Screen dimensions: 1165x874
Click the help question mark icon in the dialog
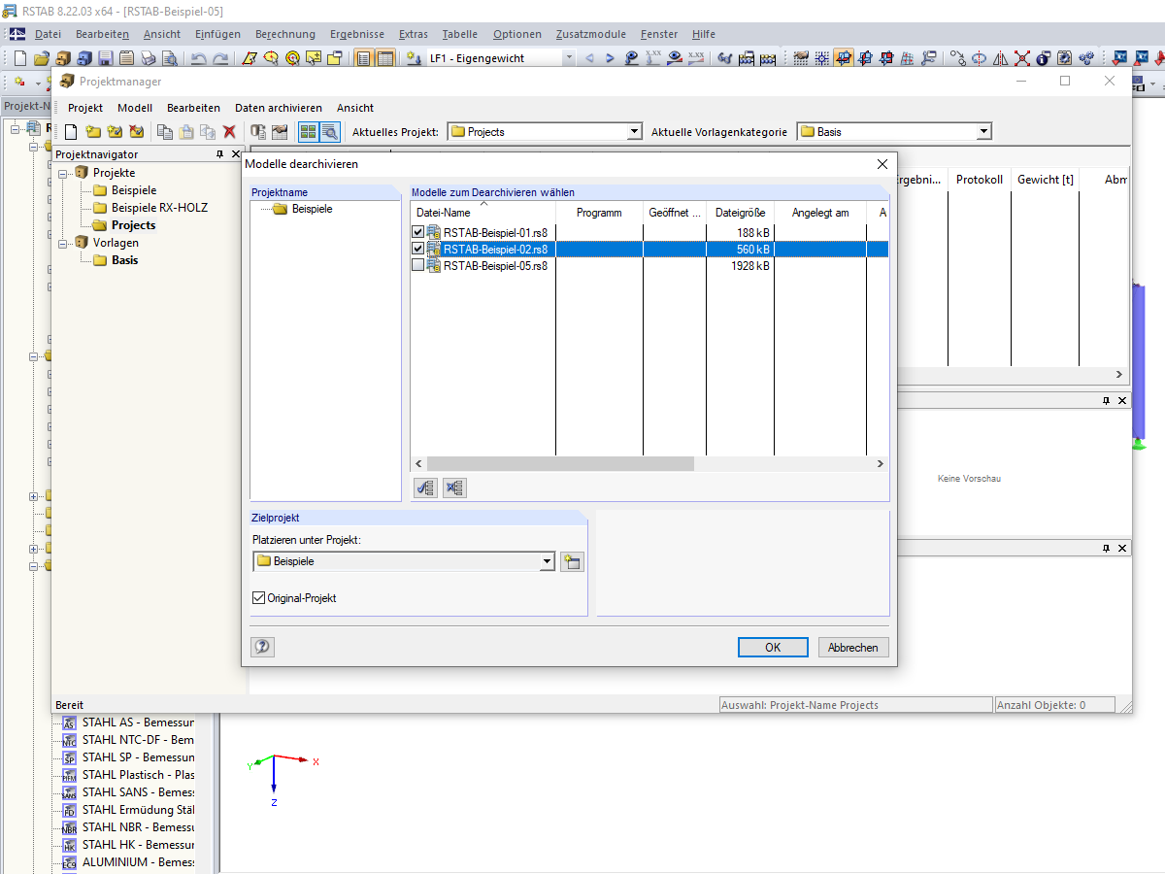(x=262, y=647)
